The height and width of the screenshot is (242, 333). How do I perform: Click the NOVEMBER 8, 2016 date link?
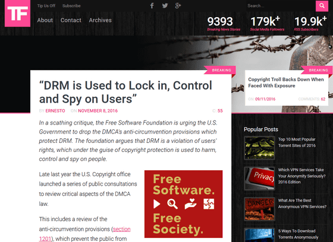[x=98, y=111]
